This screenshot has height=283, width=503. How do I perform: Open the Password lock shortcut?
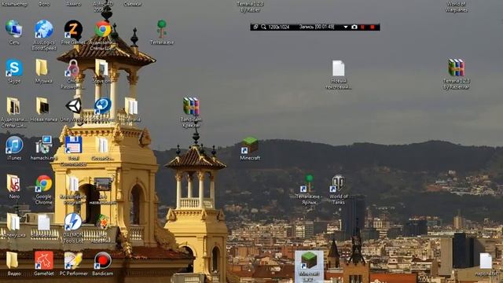(x=73, y=68)
